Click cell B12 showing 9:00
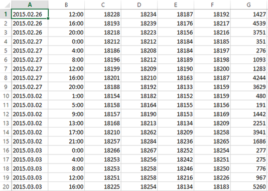268x191 pixels. 66,114
